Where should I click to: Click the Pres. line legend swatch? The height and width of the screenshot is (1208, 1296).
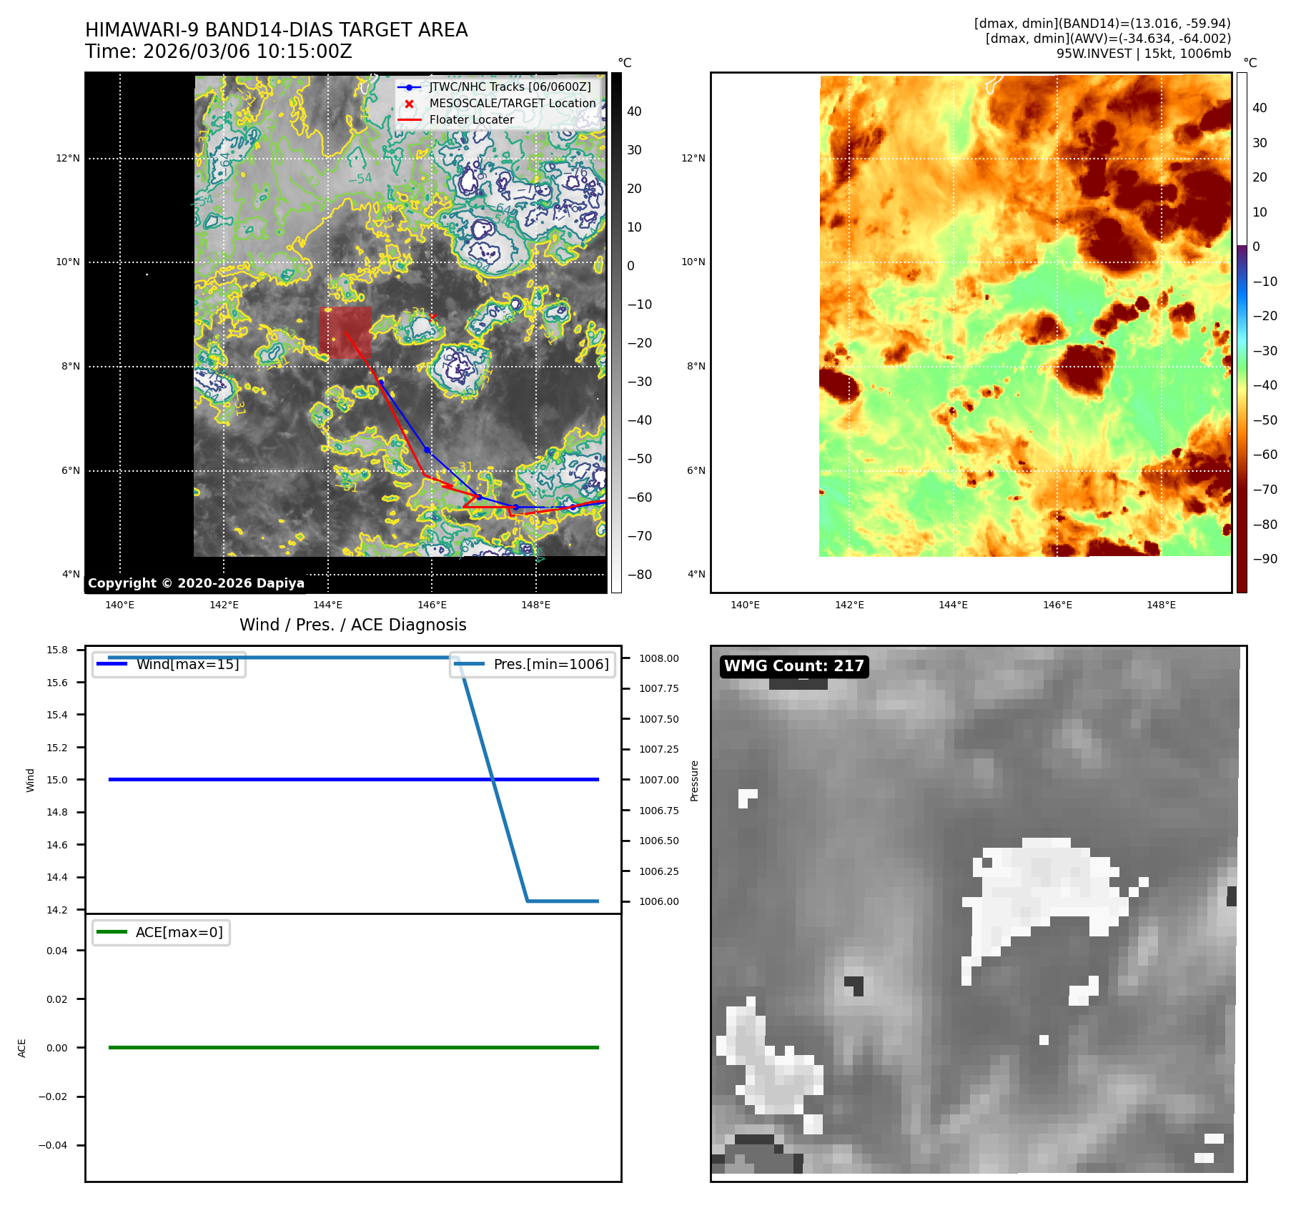[x=469, y=664]
